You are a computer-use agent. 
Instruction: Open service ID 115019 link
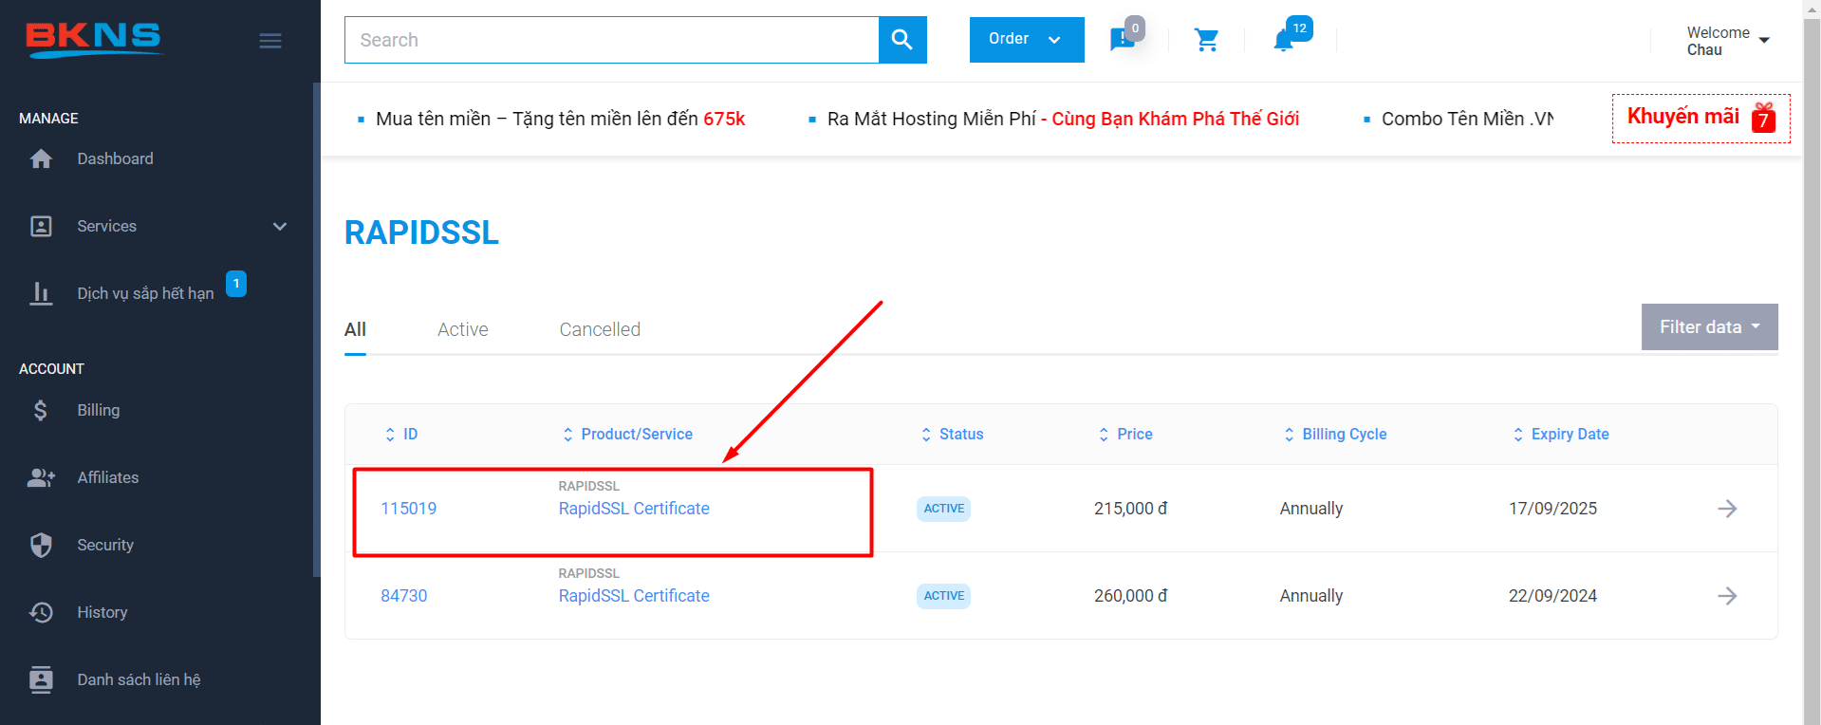[x=409, y=509]
